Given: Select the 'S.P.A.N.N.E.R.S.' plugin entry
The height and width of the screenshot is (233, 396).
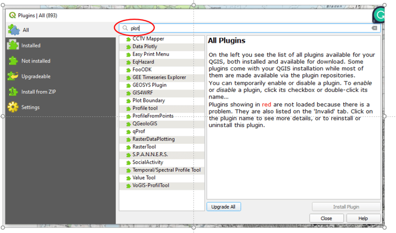Looking at the screenshot, I should [162, 155].
